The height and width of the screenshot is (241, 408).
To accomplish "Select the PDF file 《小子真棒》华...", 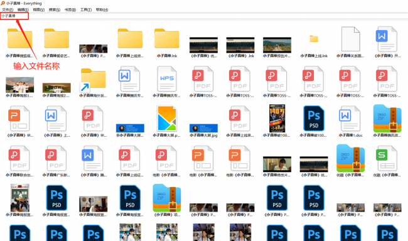I will coord(92,119).
